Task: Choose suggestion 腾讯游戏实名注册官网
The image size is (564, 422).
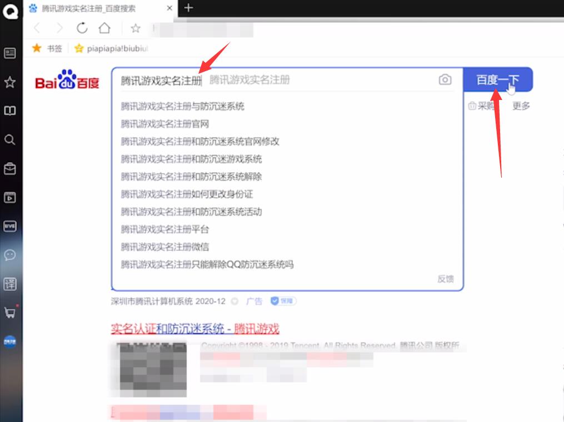Action: pos(165,124)
